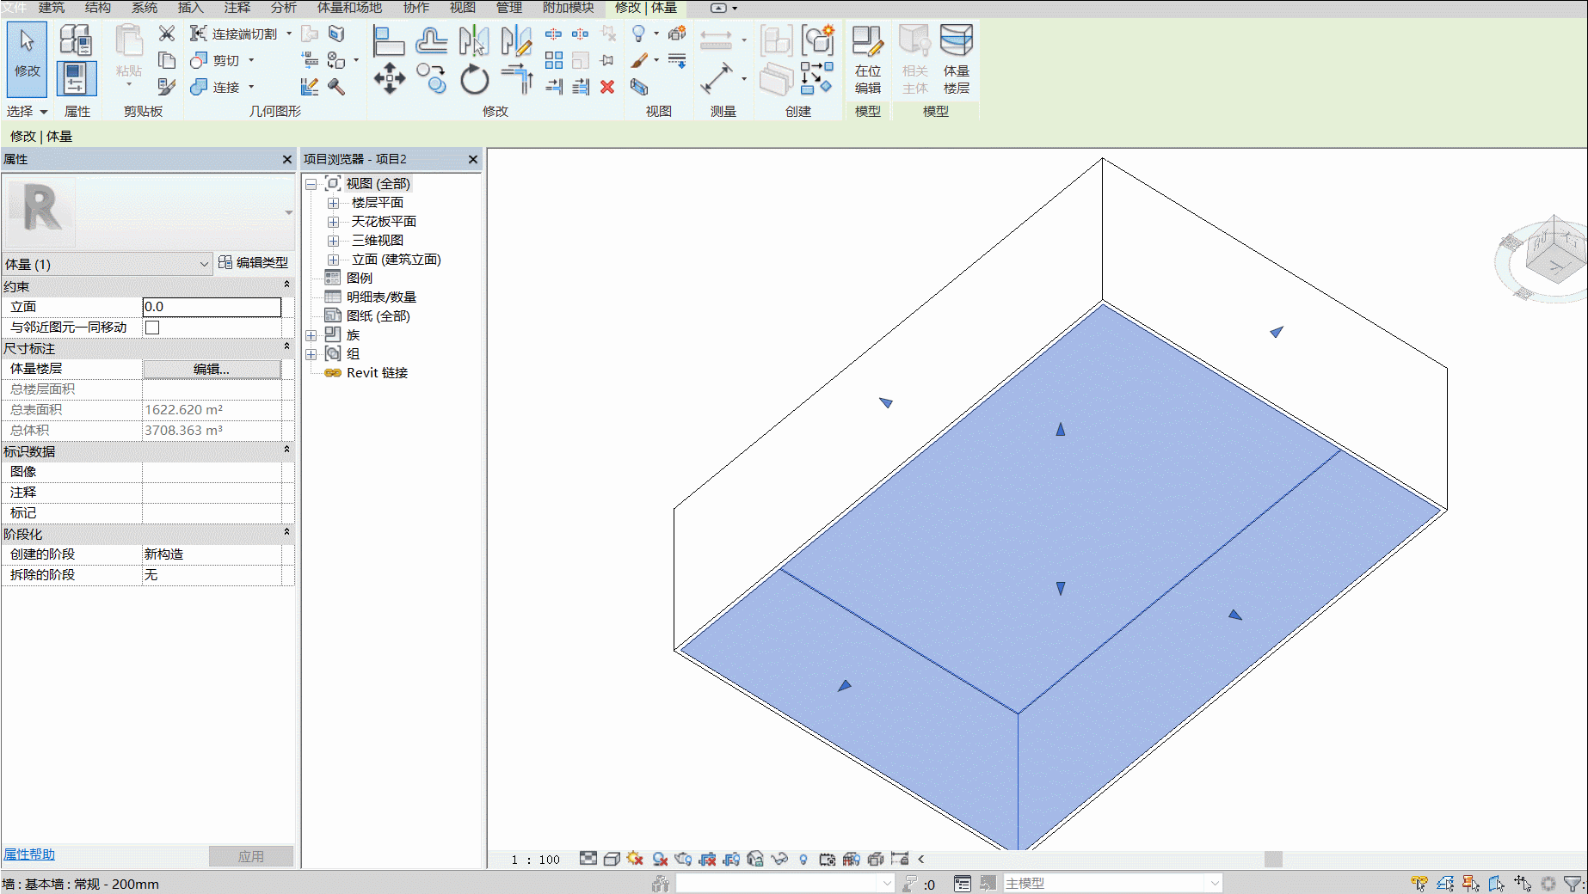Open the Massing & Site ribbon tab
Viewport: 1588px width, 894px height.
[x=349, y=8]
